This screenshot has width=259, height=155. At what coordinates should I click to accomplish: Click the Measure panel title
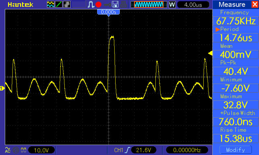[x=232, y=5]
